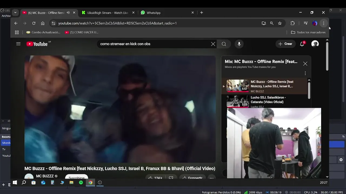Open OBS settings gear at right
Screen dimensions: 346x194
pyautogui.click(x=341, y=160)
